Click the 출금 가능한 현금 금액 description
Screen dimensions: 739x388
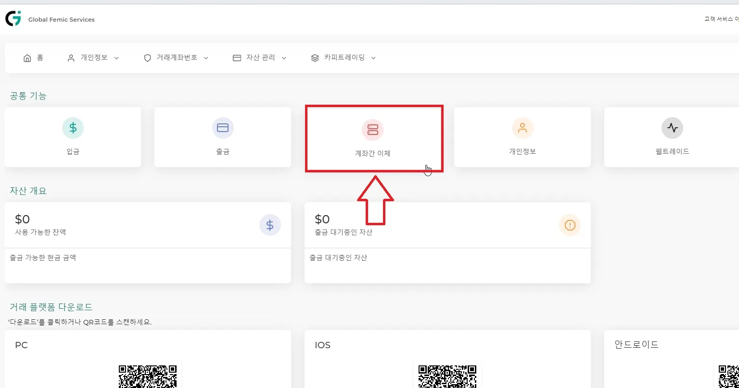point(43,258)
